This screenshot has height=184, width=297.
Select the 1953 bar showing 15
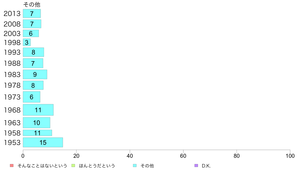click(x=43, y=142)
